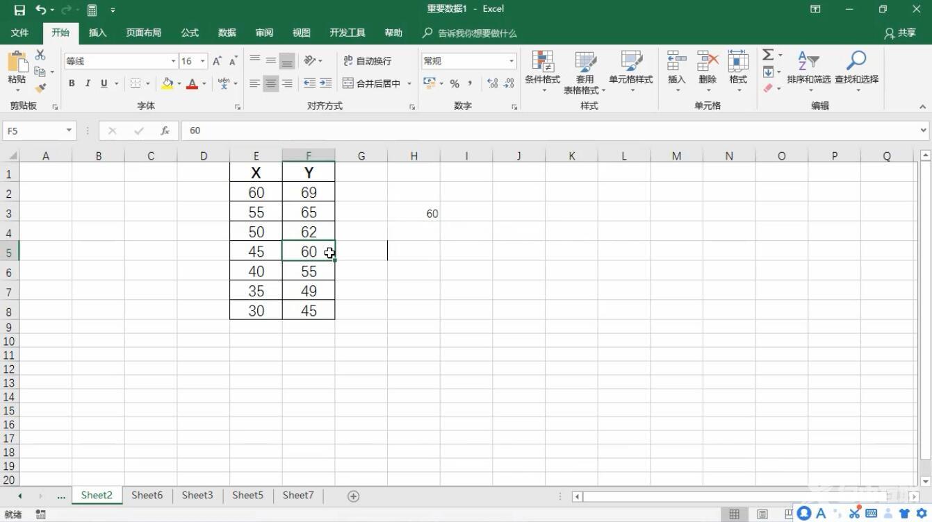Switch to 视图 ribbon tab
Screen dimensions: 932x522
(302, 33)
